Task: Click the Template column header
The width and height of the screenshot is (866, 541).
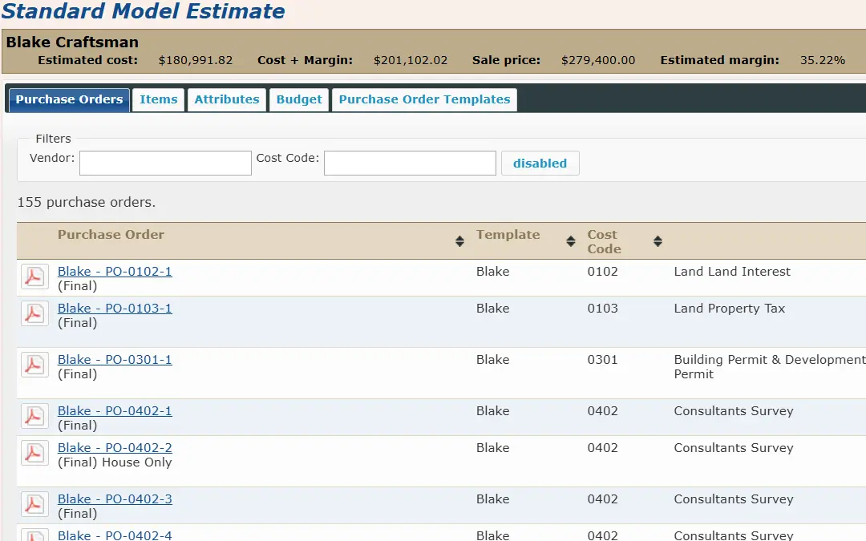Action: tap(508, 235)
